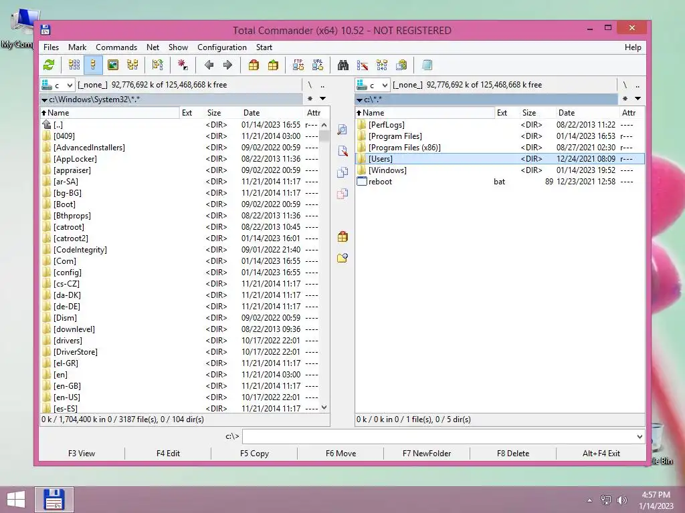Expand the left panel directory history arrow

click(323, 99)
